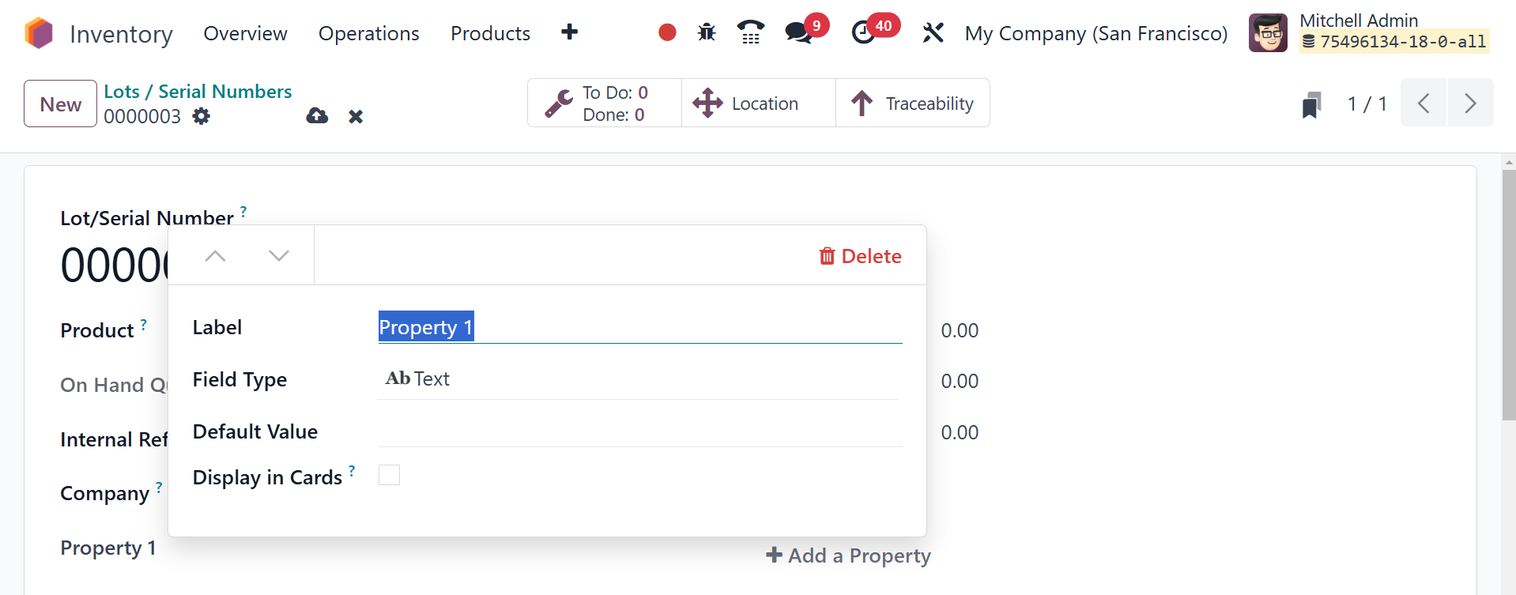Click the New button
Viewport: 1516px width, 595px height.
(x=60, y=104)
